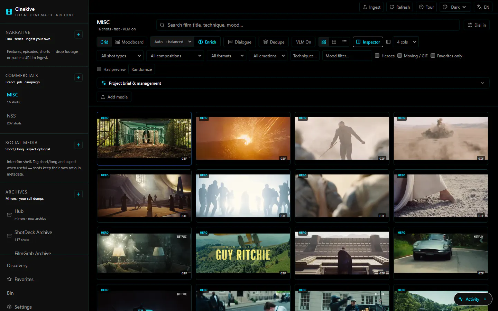Switch to compact grid view icon
The height and width of the screenshot is (311, 498).
334,42
